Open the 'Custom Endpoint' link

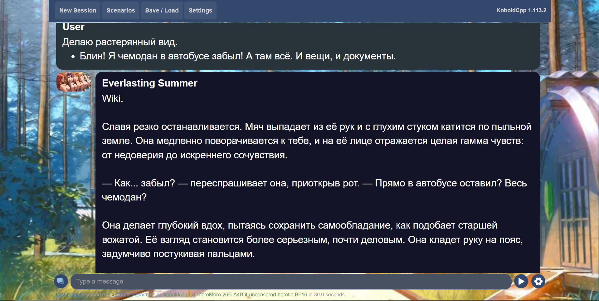[x=129, y=294]
